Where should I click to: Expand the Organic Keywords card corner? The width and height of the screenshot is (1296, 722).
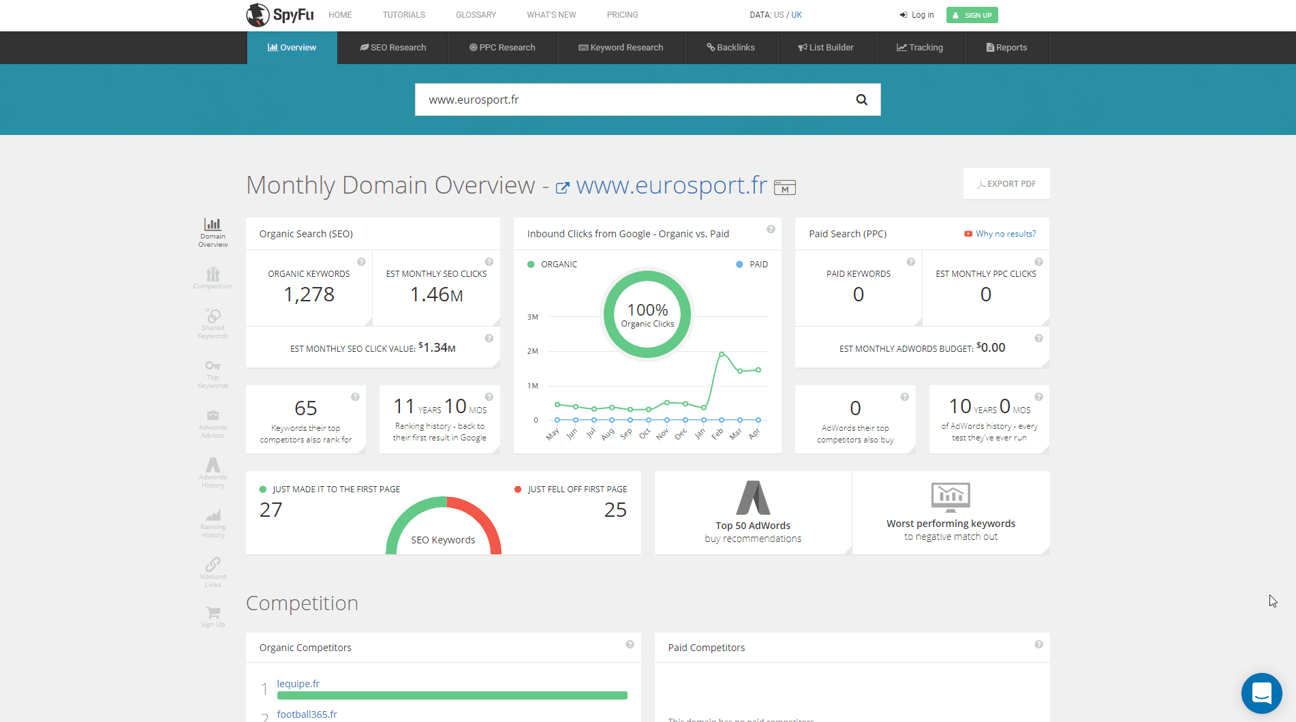click(368, 322)
